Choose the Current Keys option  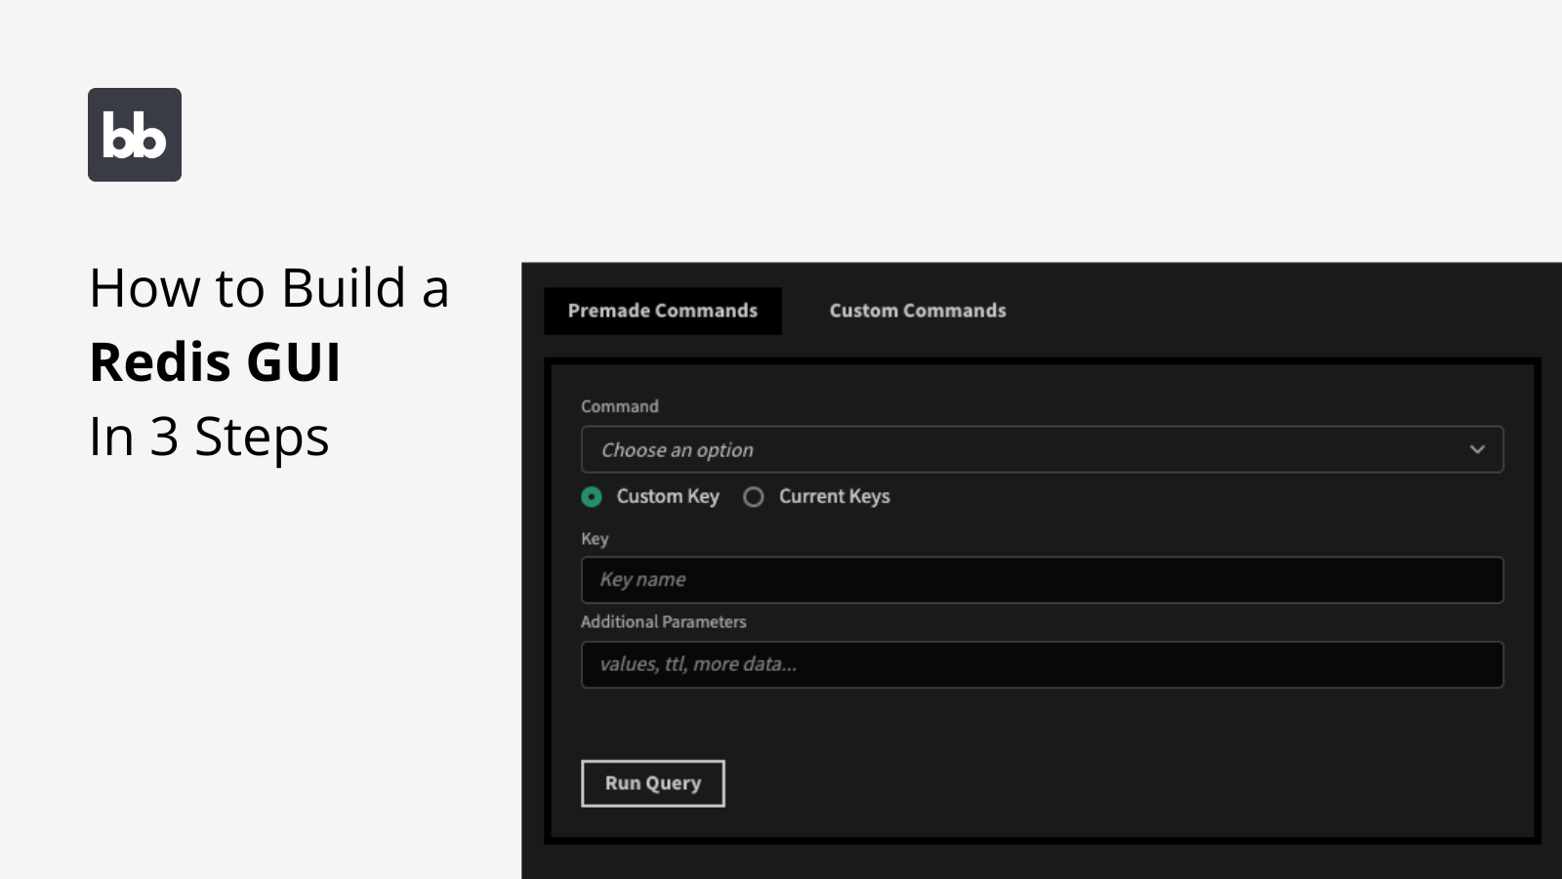click(x=753, y=496)
